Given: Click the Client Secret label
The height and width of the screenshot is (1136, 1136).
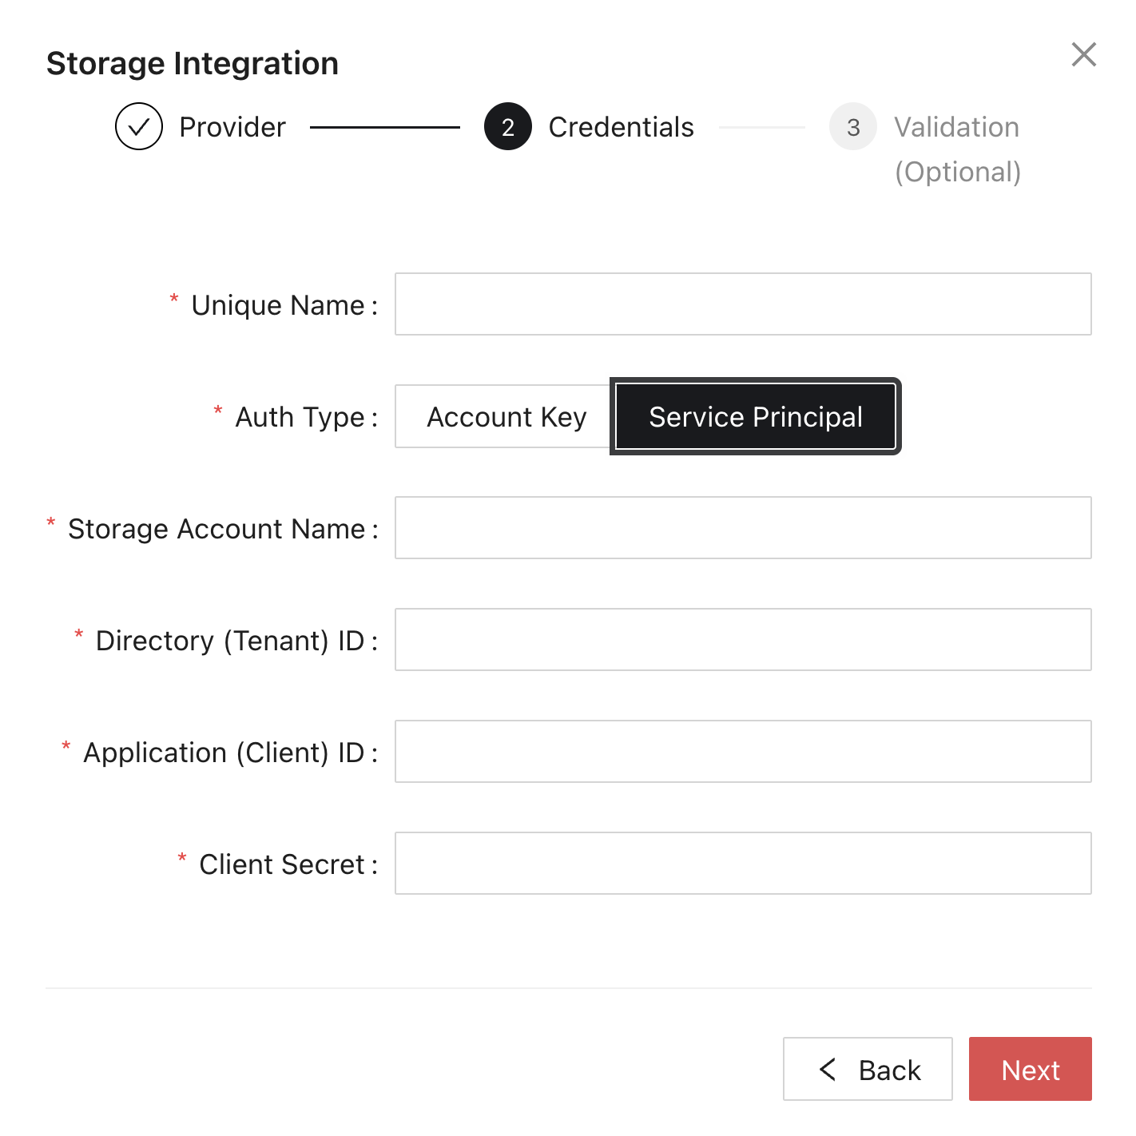Looking at the screenshot, I should pyautogui.click(x=282, y=864).
